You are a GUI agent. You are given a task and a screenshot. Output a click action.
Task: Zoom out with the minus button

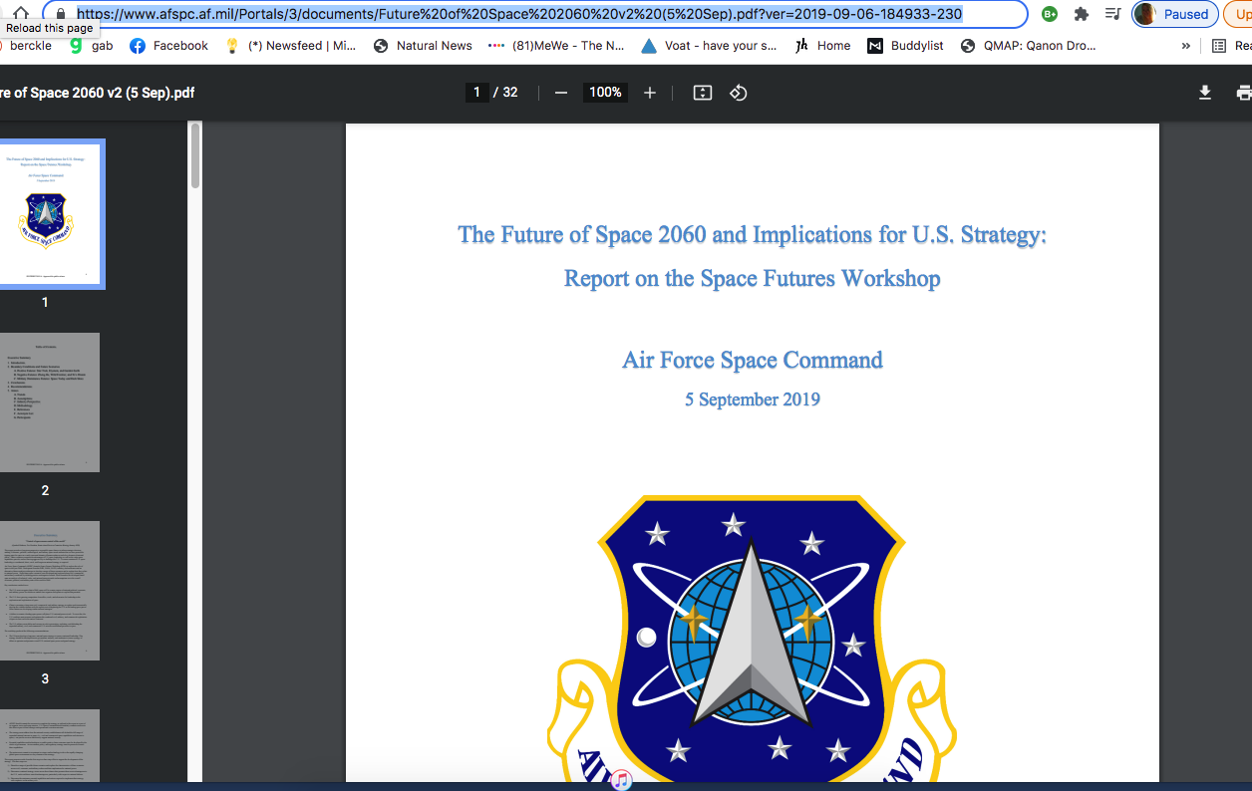(x=561, y=93)
